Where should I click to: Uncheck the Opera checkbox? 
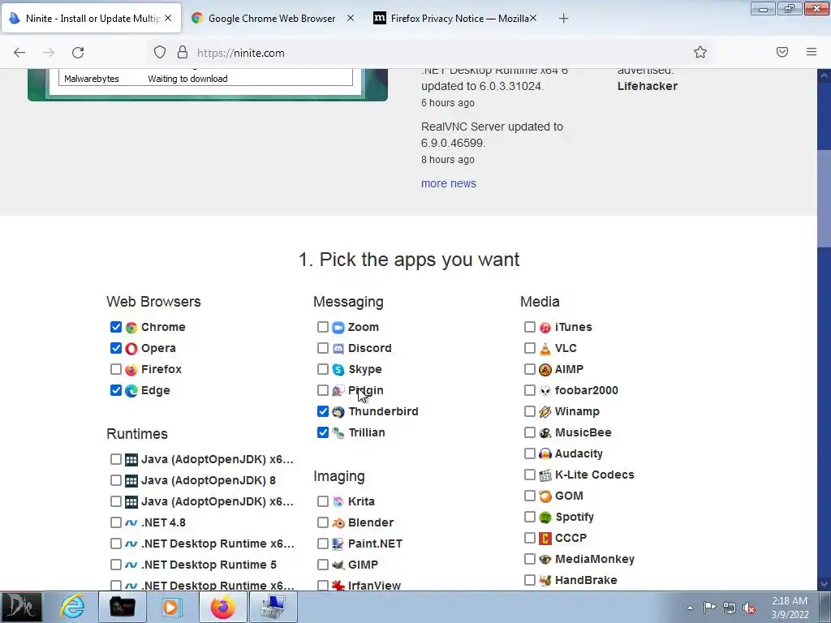coord(116,348)
